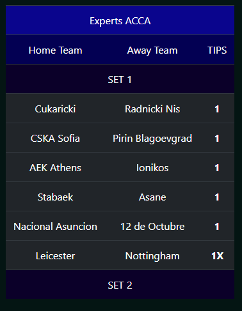Click the SET 1 section header

120,80
